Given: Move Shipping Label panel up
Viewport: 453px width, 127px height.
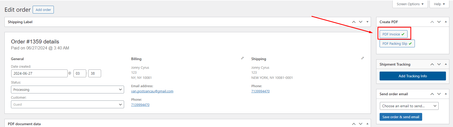Looking at the screenshot, I should pyautogui.click(x=354, y=22).
